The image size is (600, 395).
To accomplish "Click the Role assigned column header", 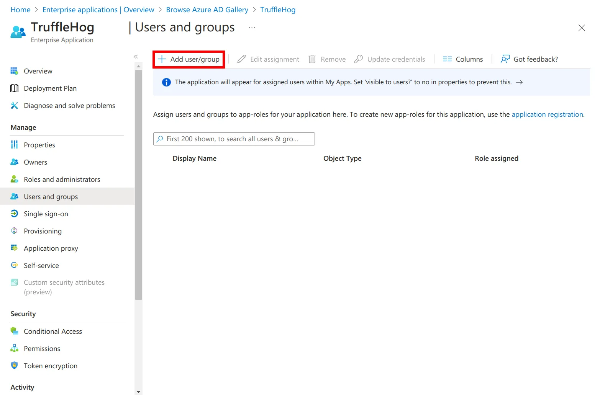I will tap(497, 158).
